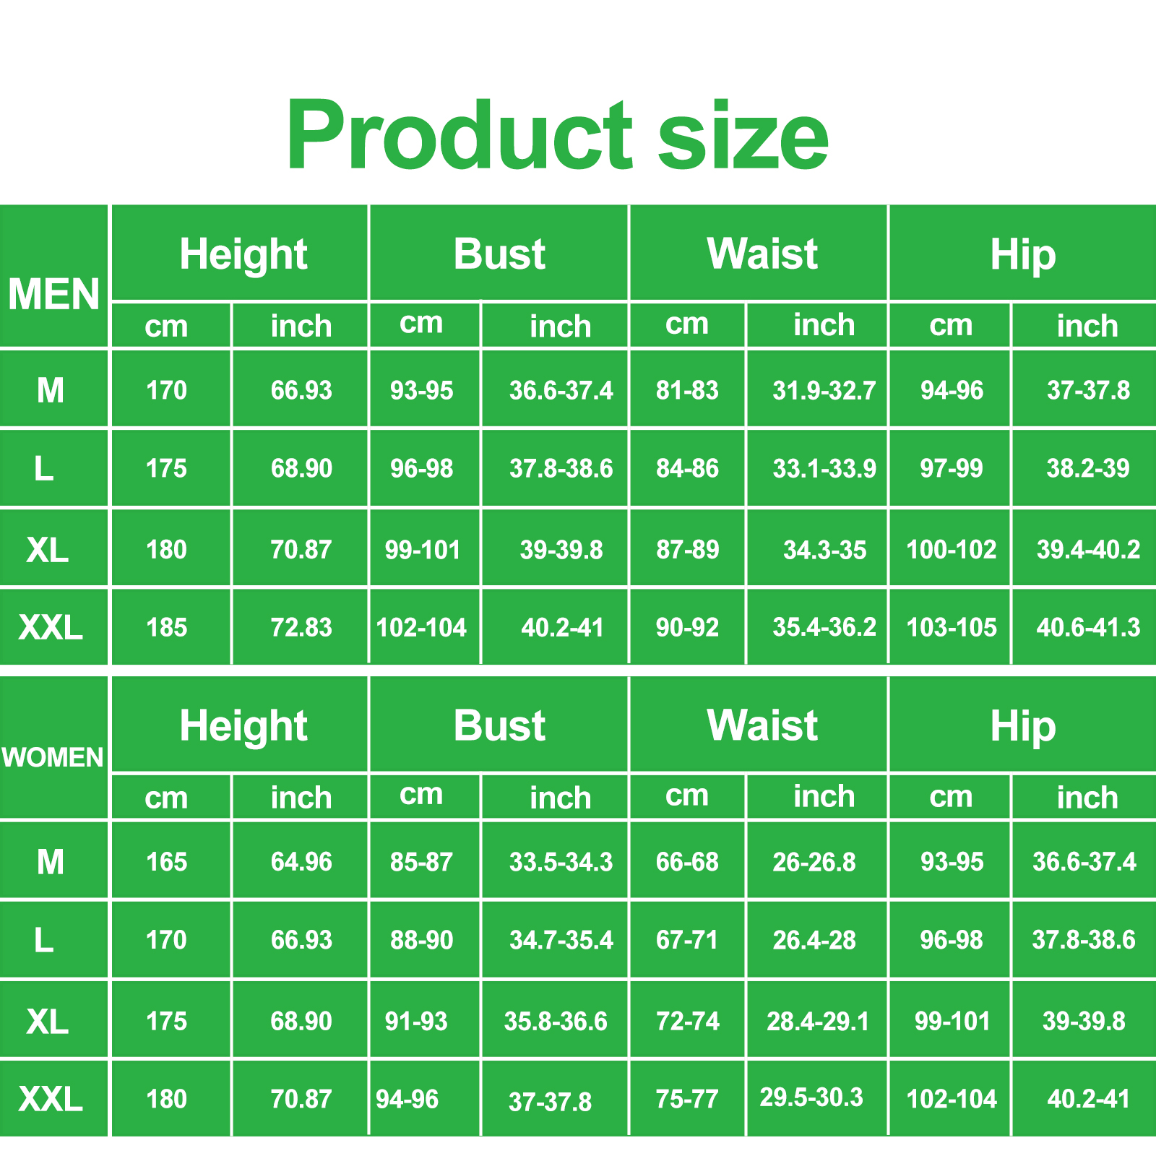Image resolution: width=1156 pixels, height=1156 pixels.
Task: Click the men's M height cell 170
Action: 167,391
